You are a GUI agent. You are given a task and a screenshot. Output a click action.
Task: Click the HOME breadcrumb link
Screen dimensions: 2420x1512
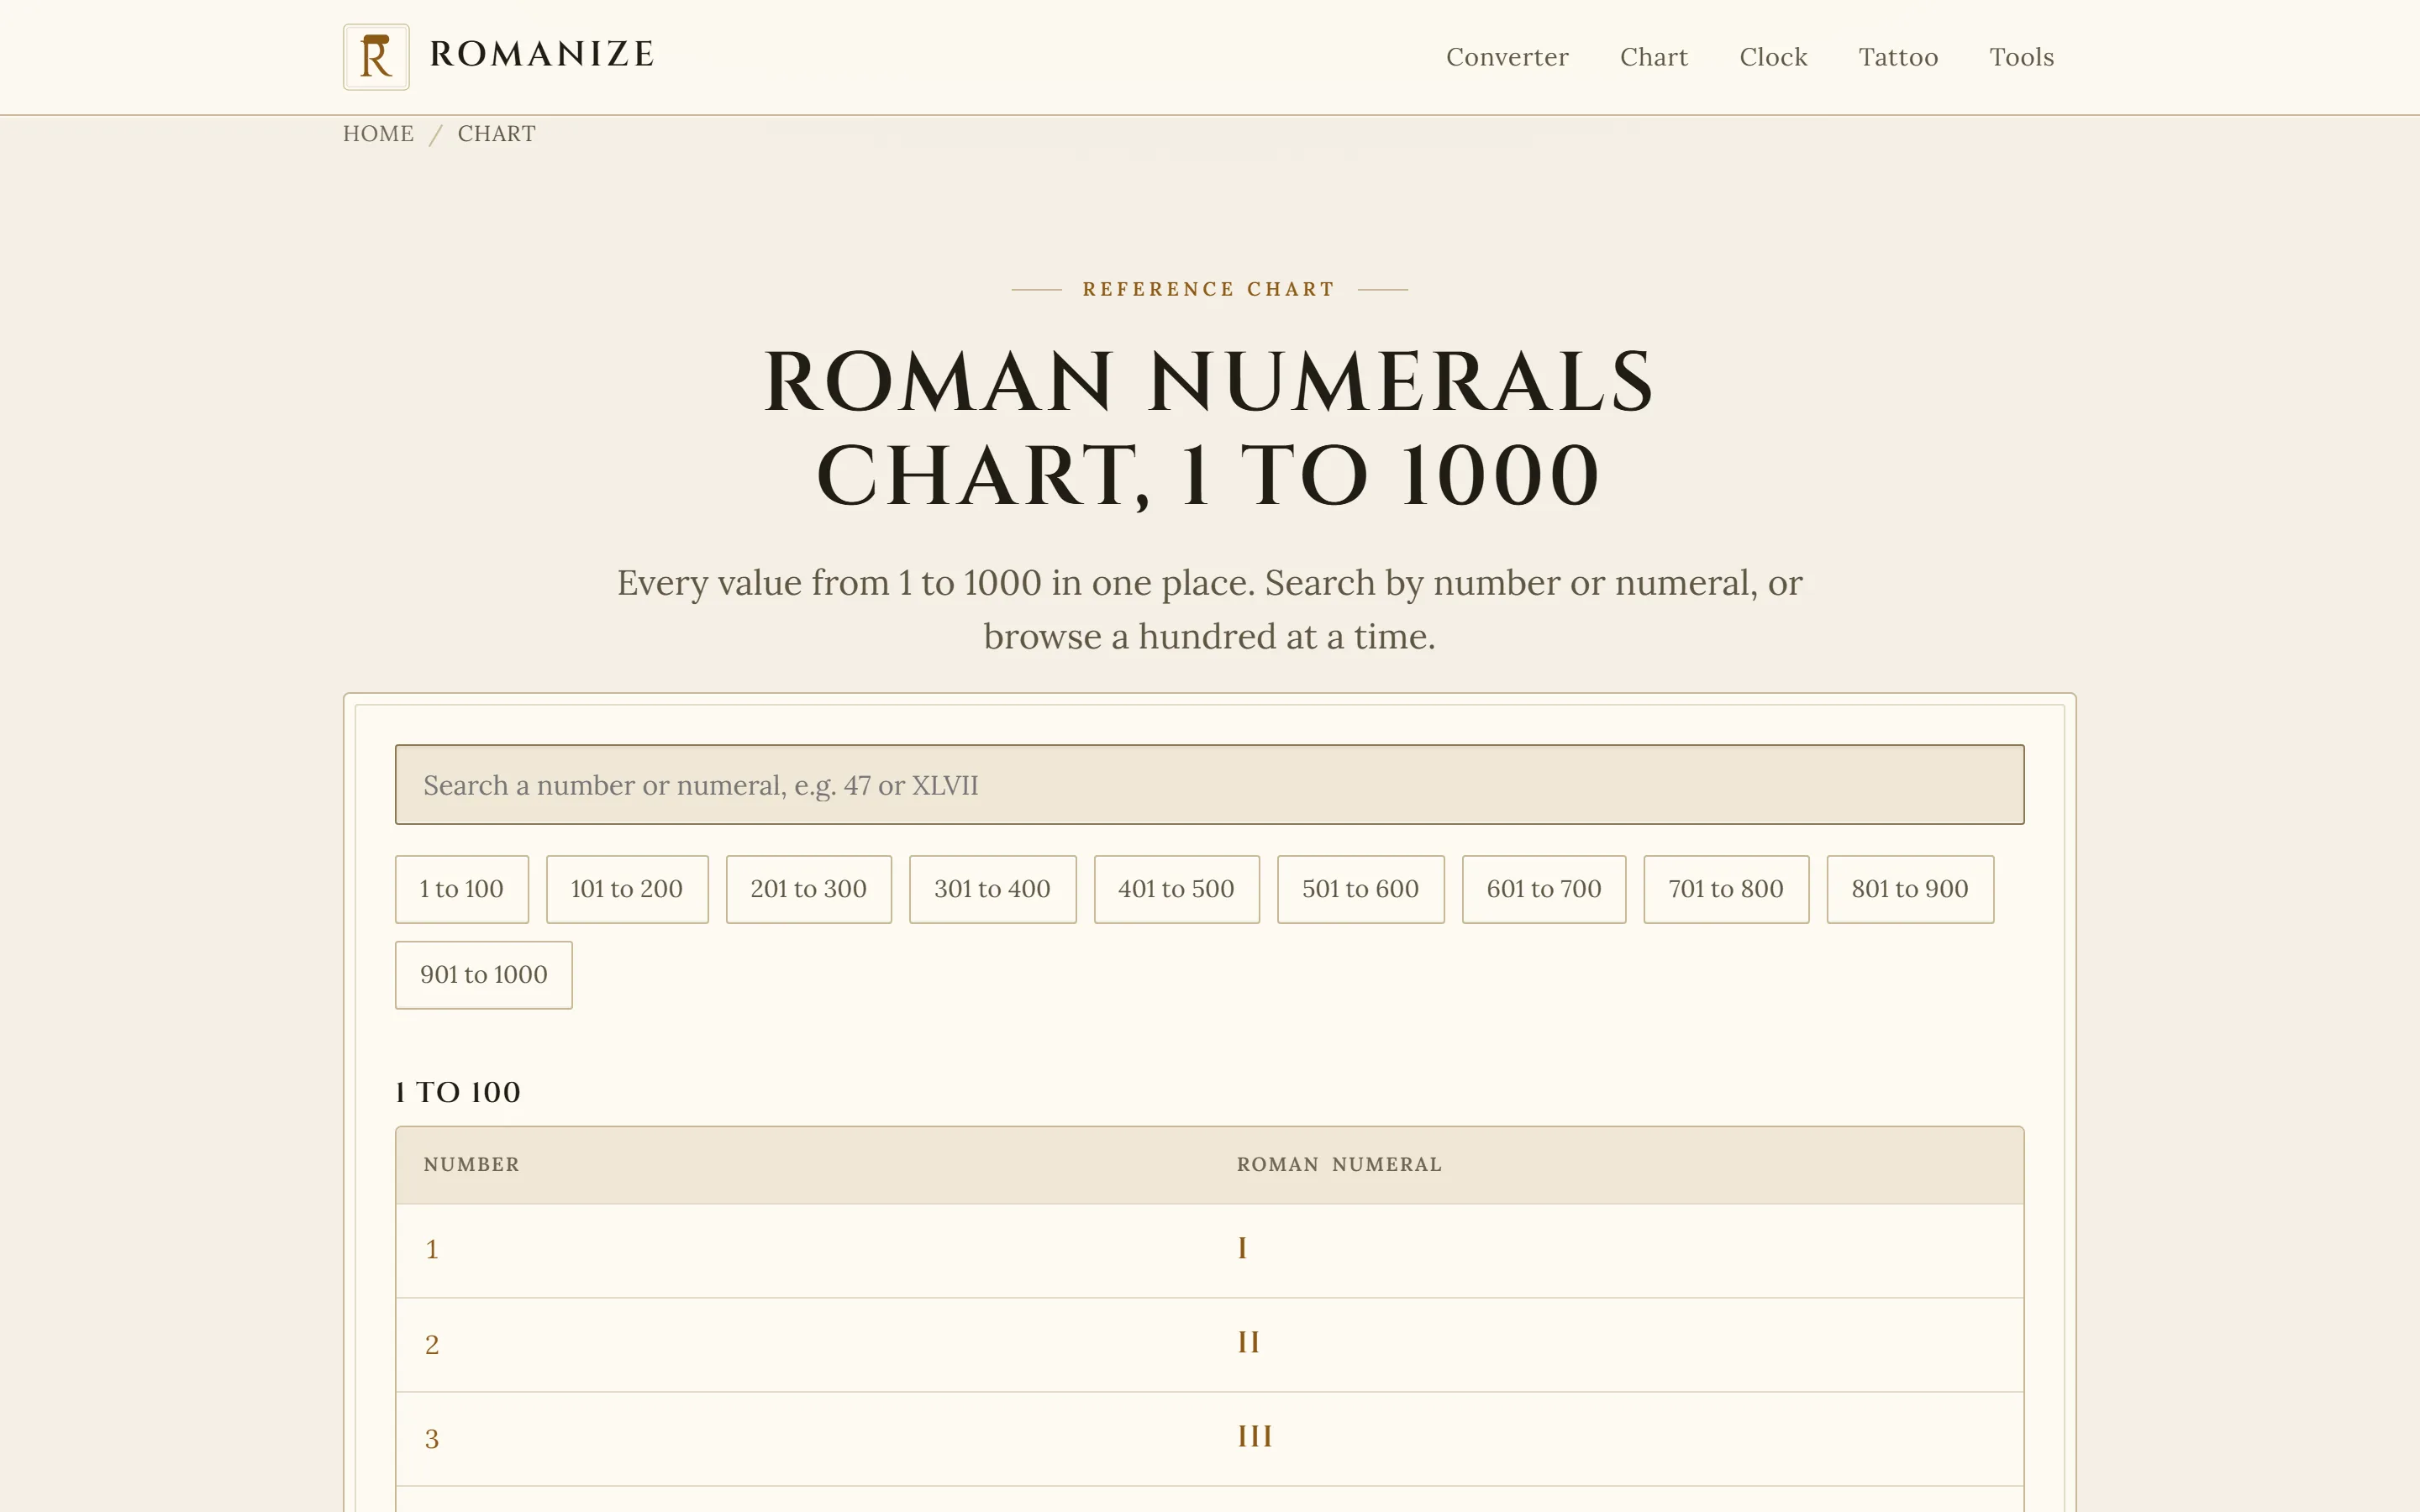378,134
